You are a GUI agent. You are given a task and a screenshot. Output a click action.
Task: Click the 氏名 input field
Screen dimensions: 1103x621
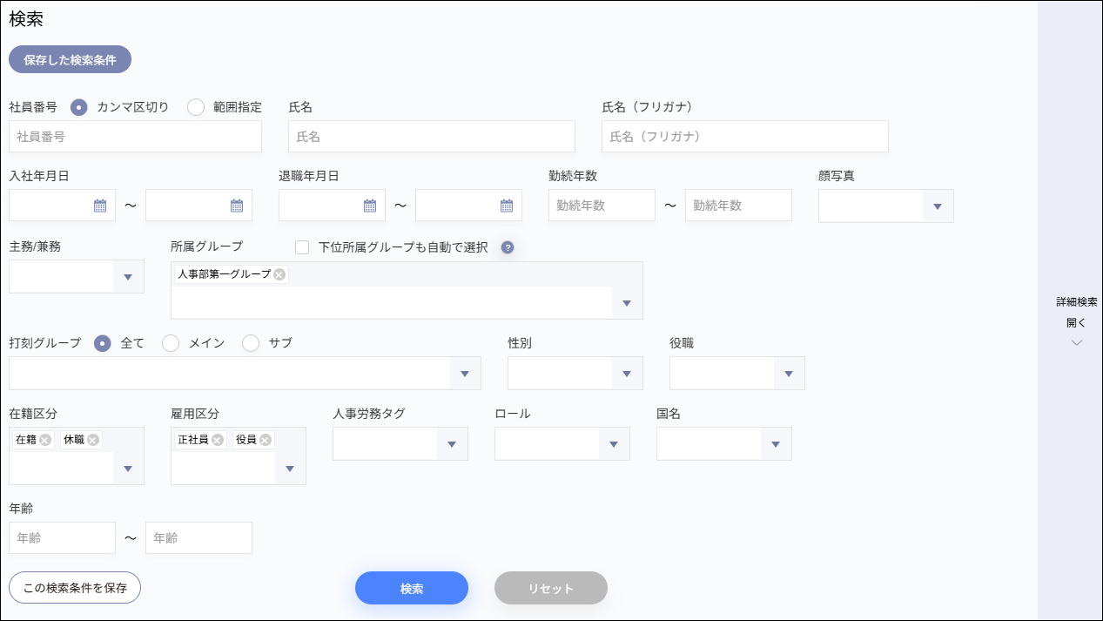[x=431, y=136]
